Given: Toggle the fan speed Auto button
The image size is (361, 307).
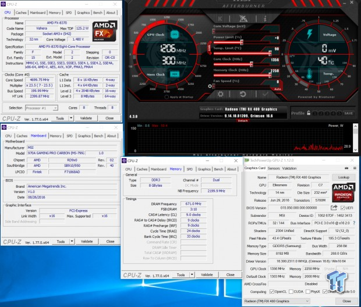Looking at the screenshot, I should [277, 89].
